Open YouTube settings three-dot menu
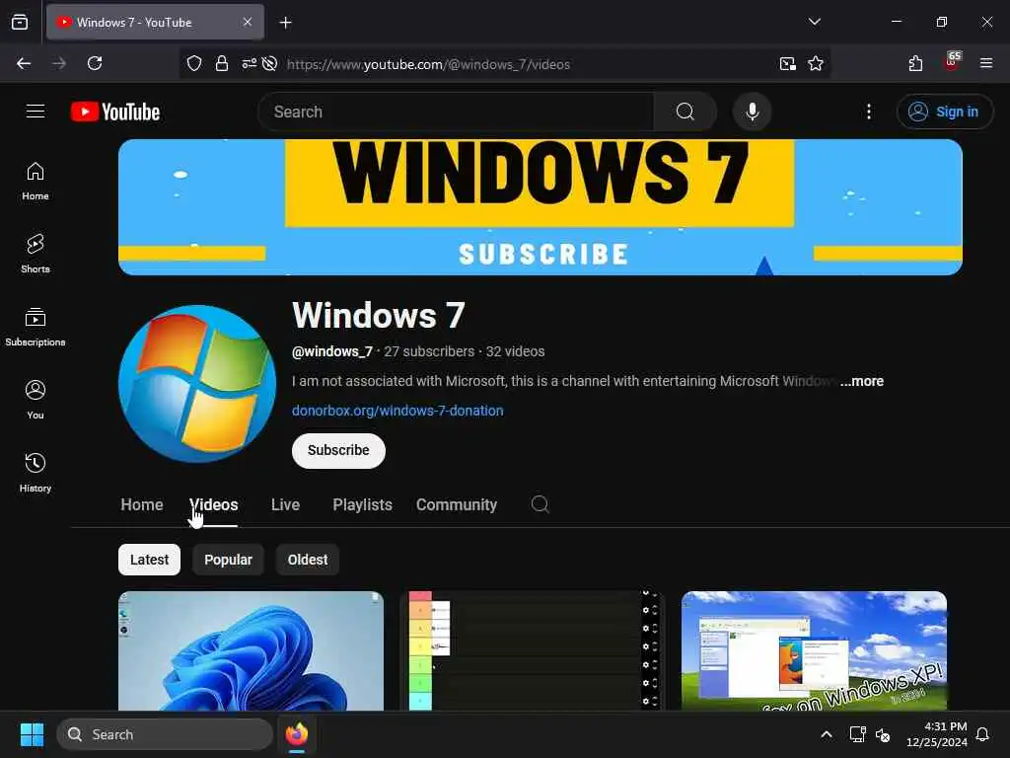Viewport: 1010px width, 758px height. pyautogui.click(x=868, y=112)
